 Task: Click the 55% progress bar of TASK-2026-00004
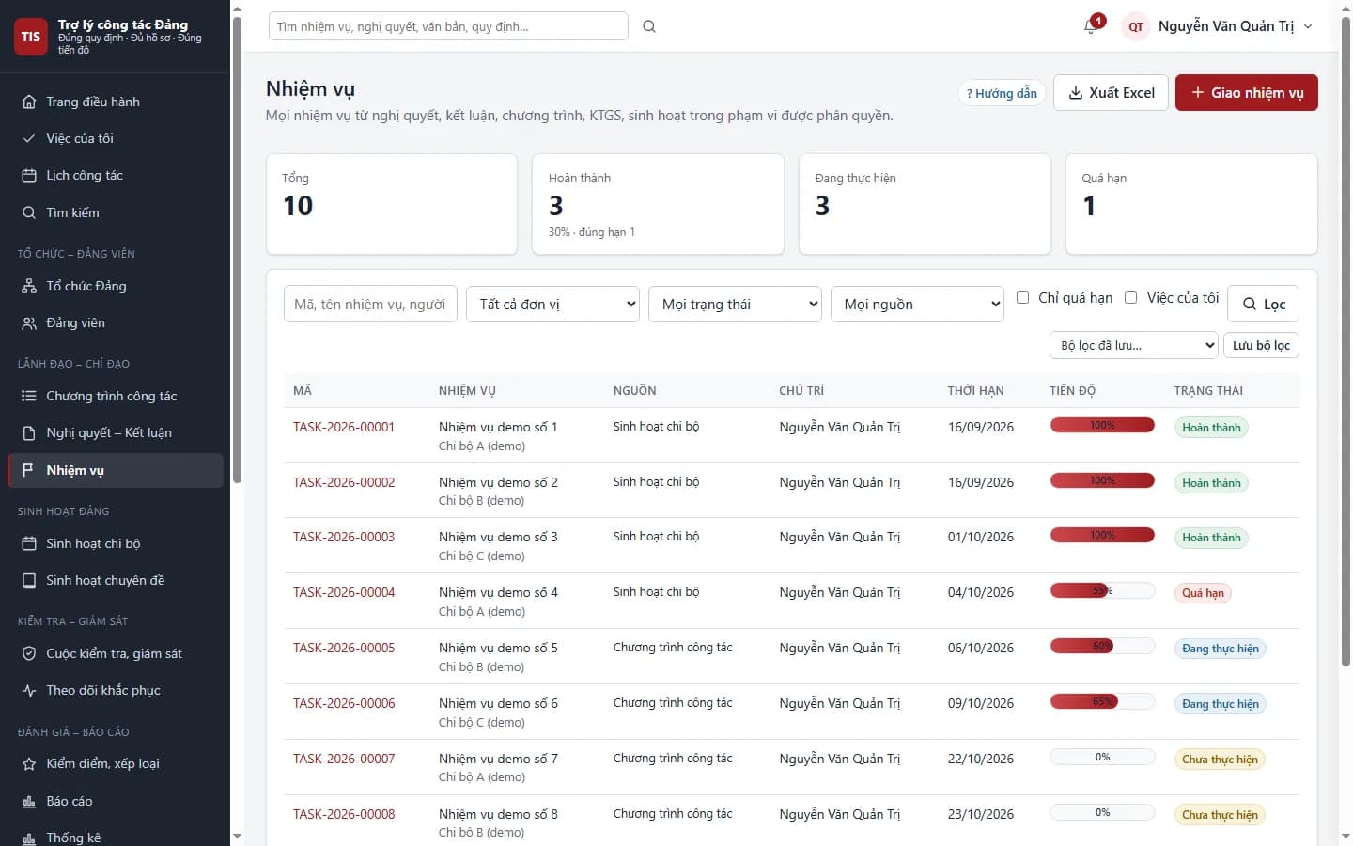click(x=1102, y=591)
